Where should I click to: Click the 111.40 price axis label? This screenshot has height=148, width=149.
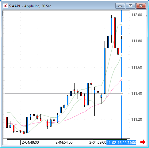(x=137, y=93)
